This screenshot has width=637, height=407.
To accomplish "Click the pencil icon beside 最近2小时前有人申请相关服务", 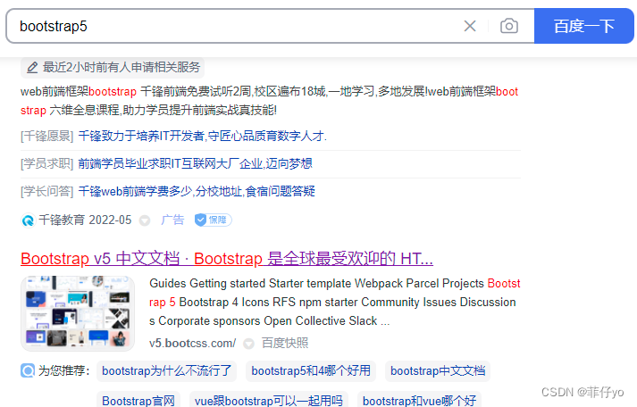I will point(32,67).
